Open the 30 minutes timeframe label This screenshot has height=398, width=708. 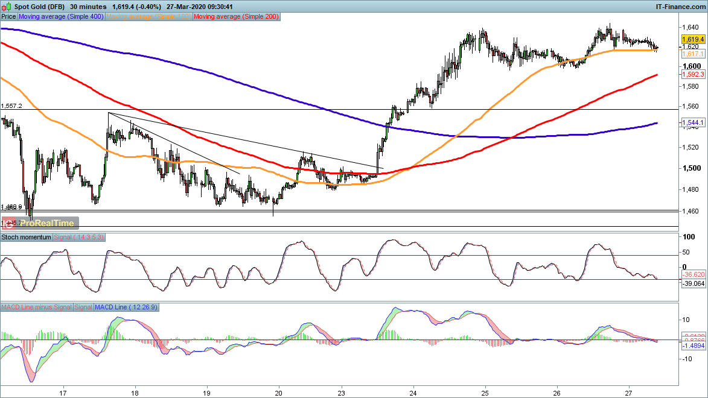point(88,7)
